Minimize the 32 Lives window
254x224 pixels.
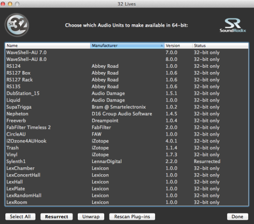(10, 4)
